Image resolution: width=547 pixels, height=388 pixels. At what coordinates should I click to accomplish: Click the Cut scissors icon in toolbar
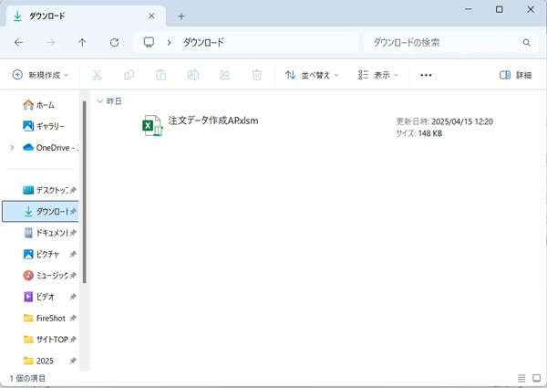98,75
